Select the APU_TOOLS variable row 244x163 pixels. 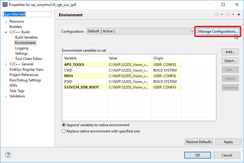click(x=139, y=64)
